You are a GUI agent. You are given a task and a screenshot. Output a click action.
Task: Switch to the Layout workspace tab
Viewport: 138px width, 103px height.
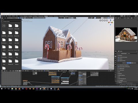[x=21, y=16]
